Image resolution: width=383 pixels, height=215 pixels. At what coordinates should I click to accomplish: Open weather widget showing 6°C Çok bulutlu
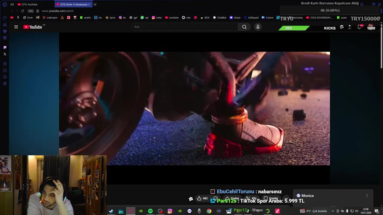314,211
